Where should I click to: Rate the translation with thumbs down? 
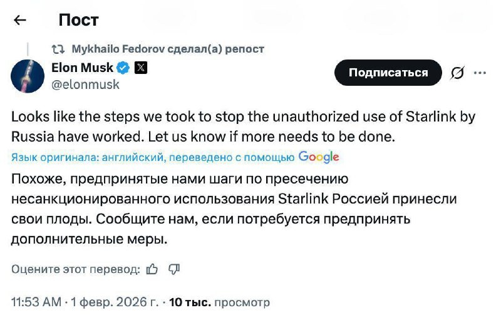click(174, 269)
